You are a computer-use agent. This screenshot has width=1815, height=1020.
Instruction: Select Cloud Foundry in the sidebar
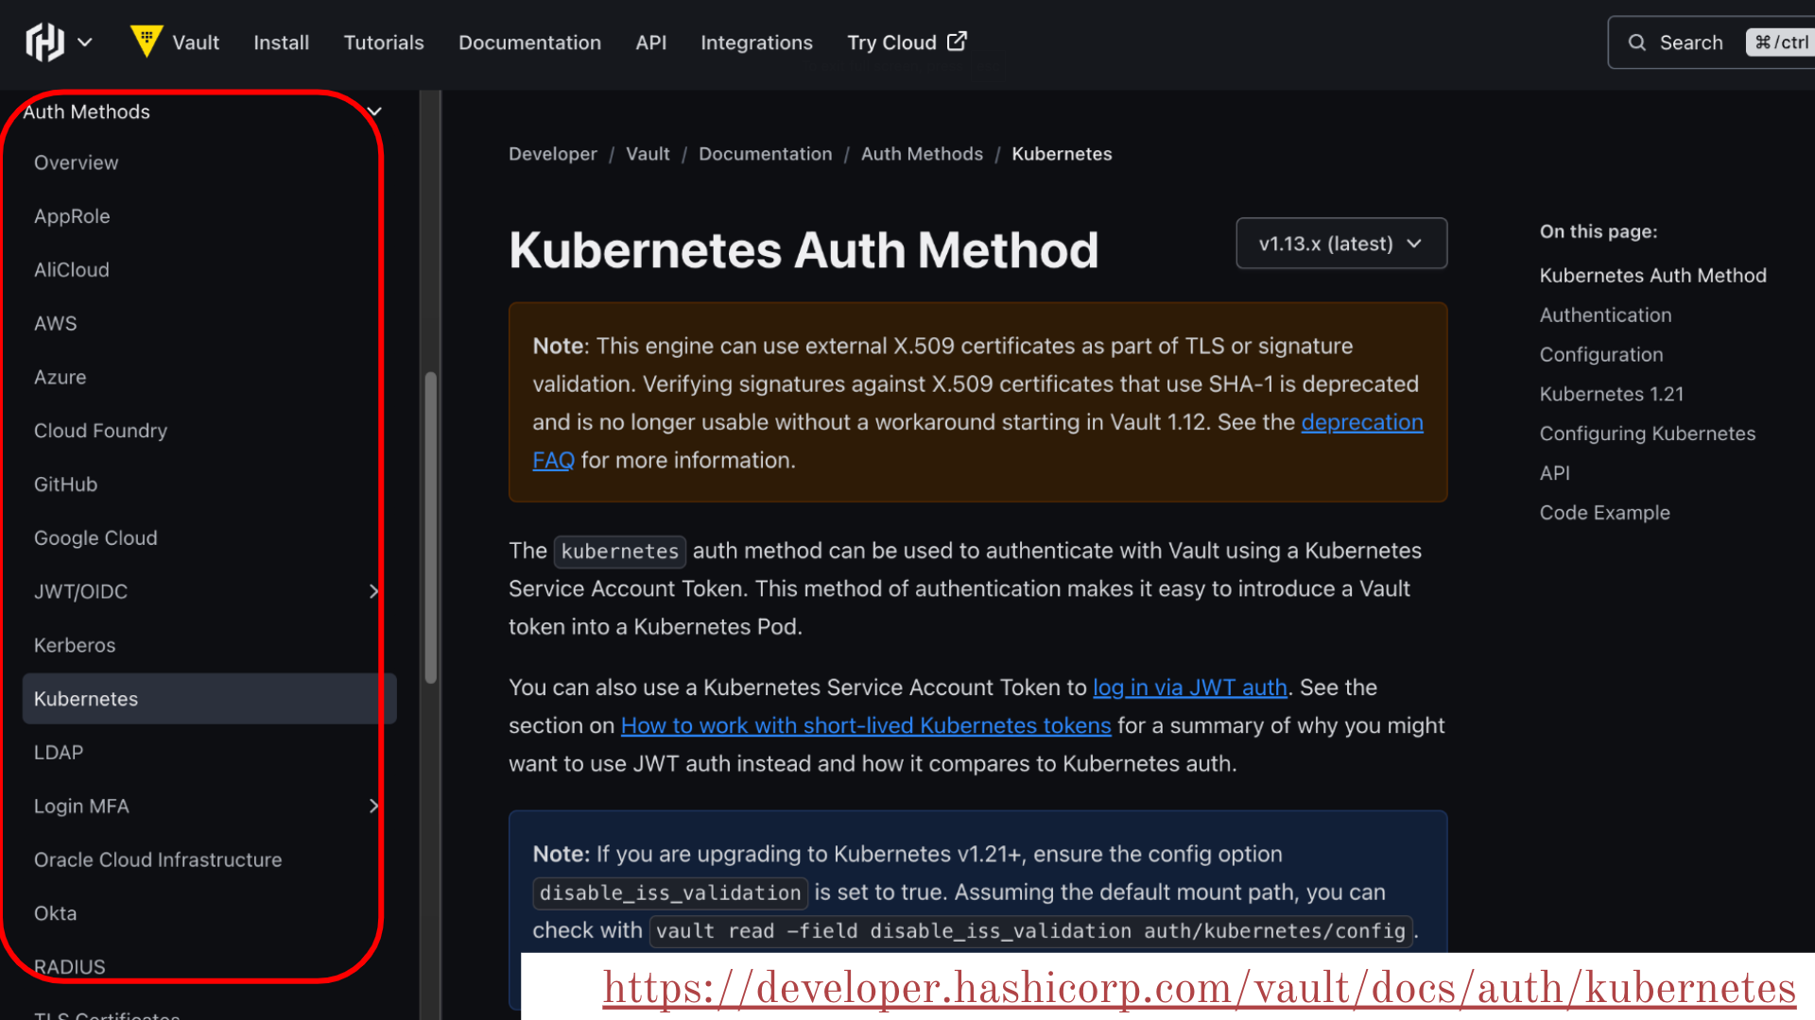coord(100,431)
